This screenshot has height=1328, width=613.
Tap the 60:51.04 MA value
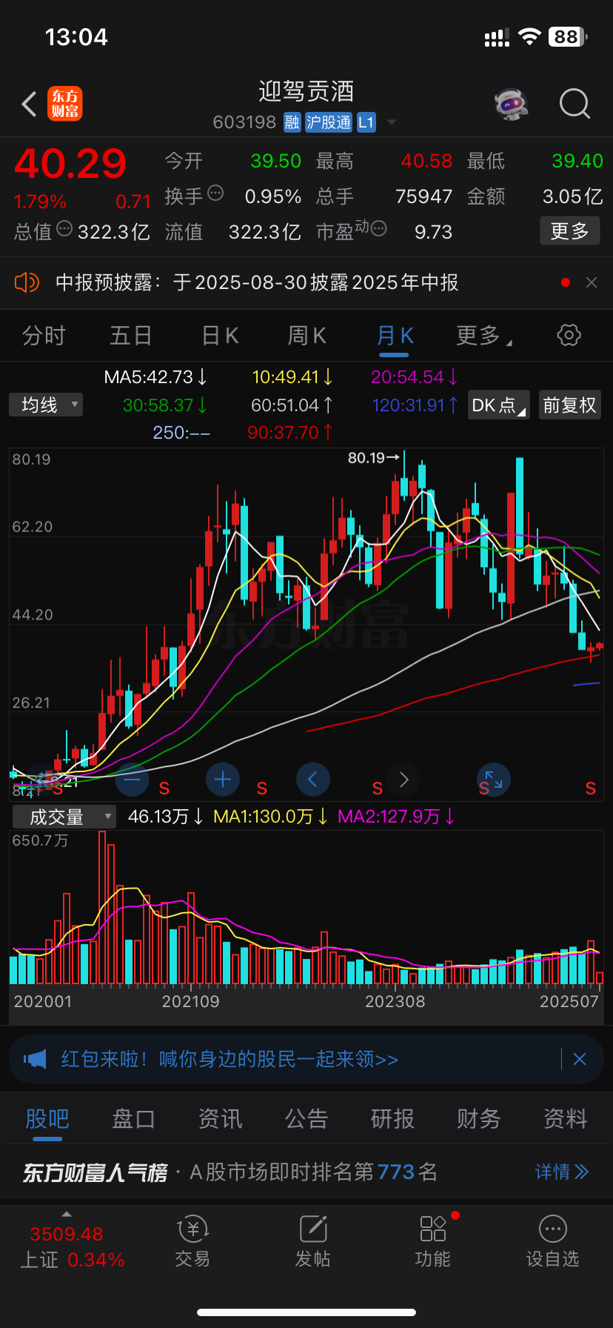pyautogui.click(x=292, y=405)
